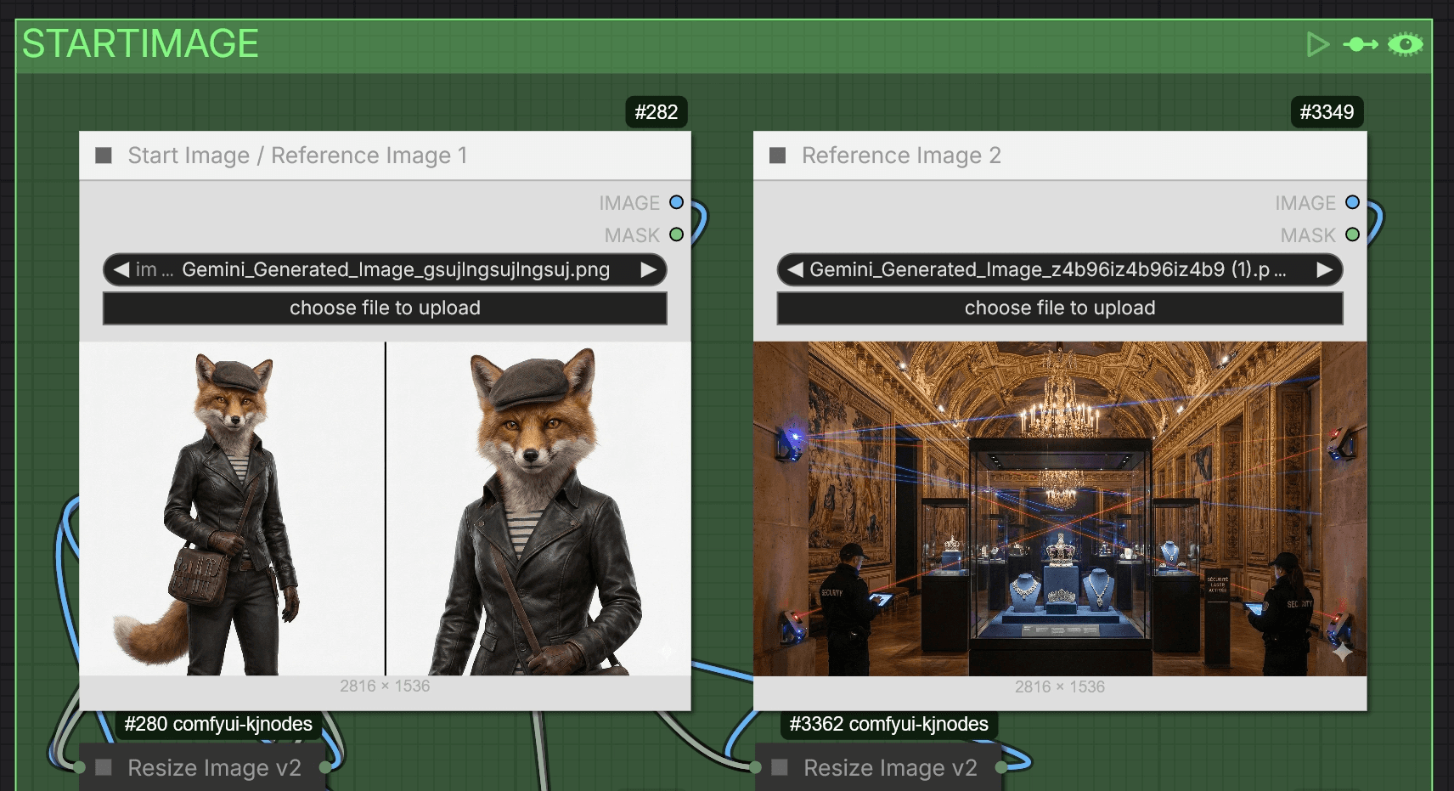The image size is (1454, 791).
Task: Toggle bypass on the STARTIMAGE group
Action: [1361, 44]
